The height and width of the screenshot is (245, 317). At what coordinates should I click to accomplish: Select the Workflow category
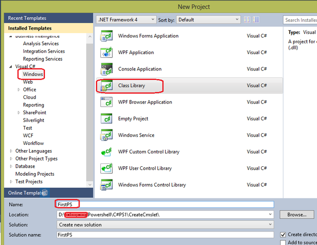pos(33,143)
